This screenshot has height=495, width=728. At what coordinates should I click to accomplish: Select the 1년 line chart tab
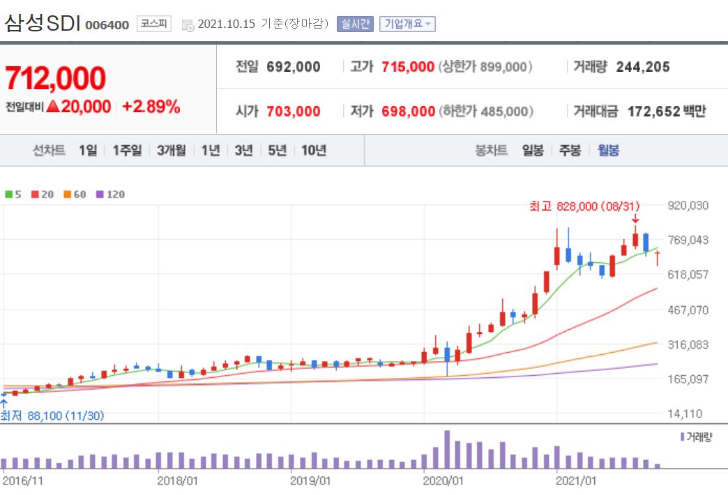pyautogui.click(x=211, y=151)
